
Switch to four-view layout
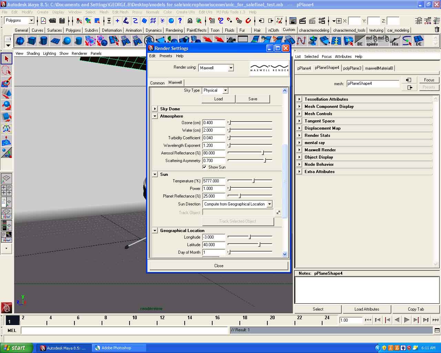7,190
